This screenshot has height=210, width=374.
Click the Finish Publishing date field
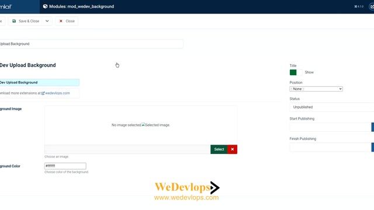coord(331,147)
